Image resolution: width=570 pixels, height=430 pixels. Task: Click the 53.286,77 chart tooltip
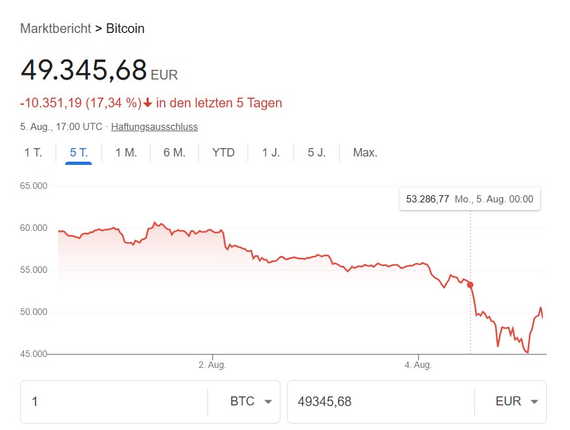[x=469, y=199]
